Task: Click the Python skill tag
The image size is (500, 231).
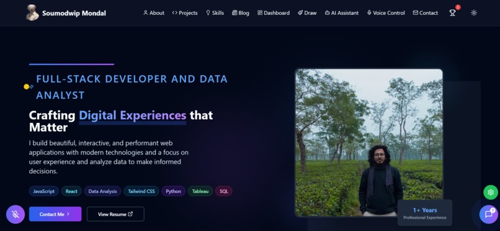Action: tap(173, 191)
